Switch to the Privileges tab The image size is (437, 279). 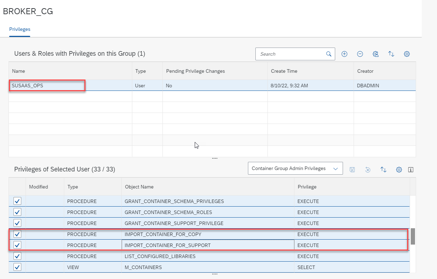click(x=20, y=29)
